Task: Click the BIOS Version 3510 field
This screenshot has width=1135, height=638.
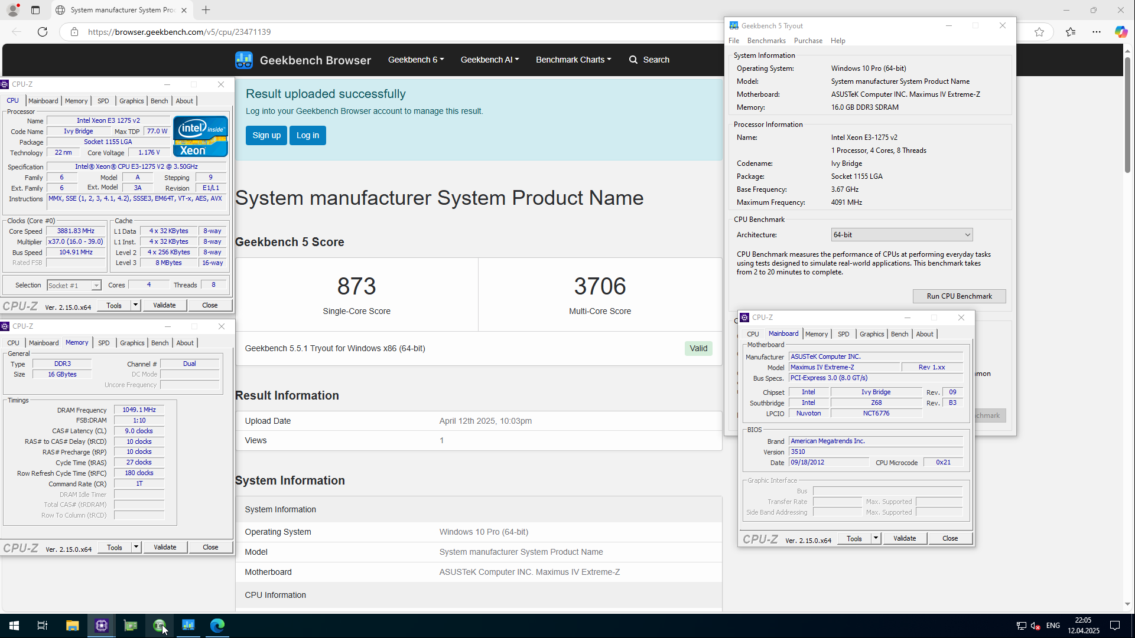Action: [876, 451]
